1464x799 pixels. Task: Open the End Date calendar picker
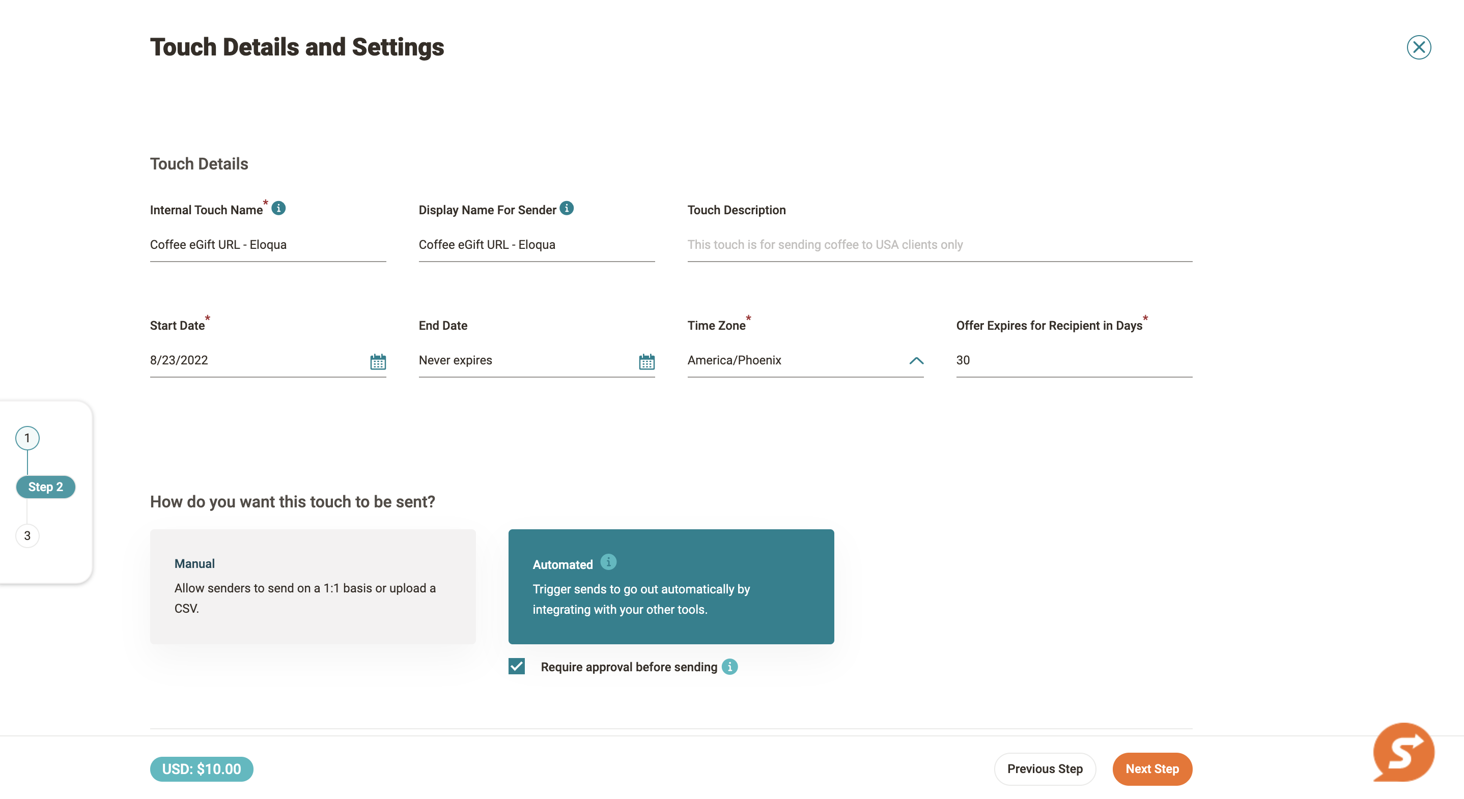(x=647, y=361)
